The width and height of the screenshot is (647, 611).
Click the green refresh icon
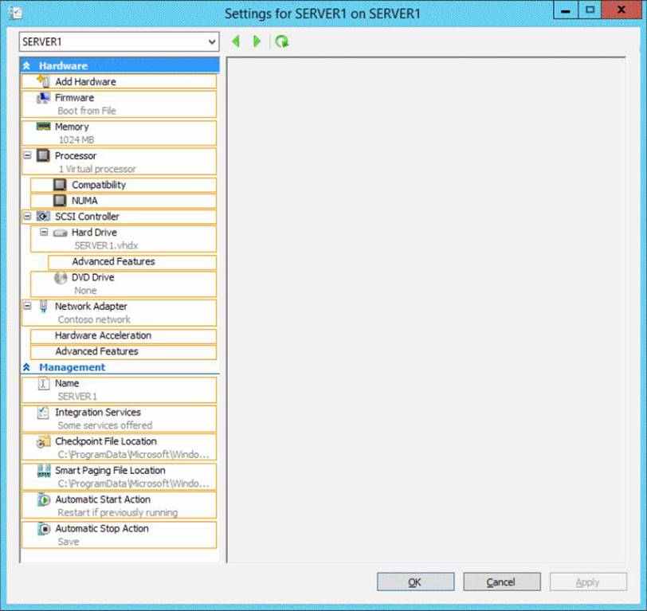(x=282, y=41)
